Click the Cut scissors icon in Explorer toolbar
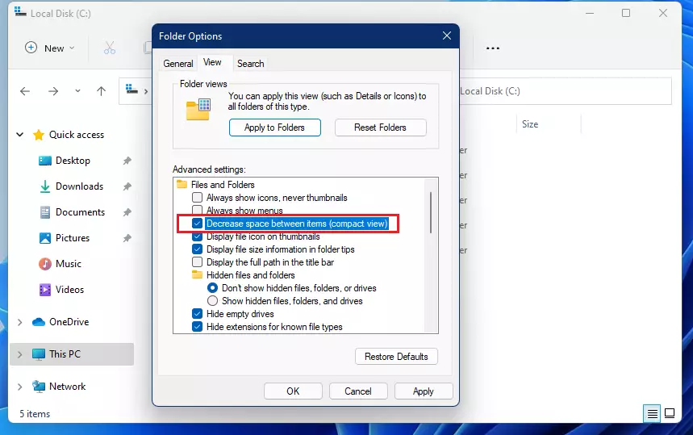This screenshot has width=693, height=435. tap(110, 48)
